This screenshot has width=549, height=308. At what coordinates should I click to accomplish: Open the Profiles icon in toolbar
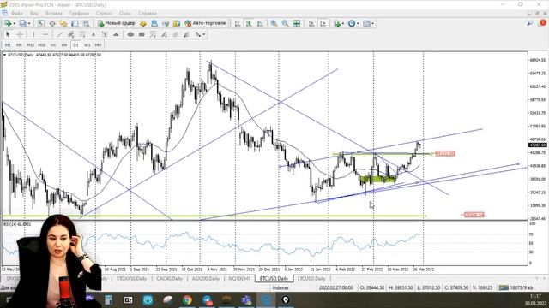click(22, 23)
